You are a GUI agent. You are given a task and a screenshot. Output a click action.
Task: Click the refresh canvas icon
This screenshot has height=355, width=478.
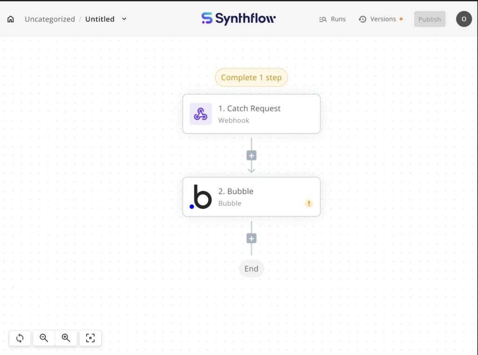pyautogui.click(x=20, y=338)
